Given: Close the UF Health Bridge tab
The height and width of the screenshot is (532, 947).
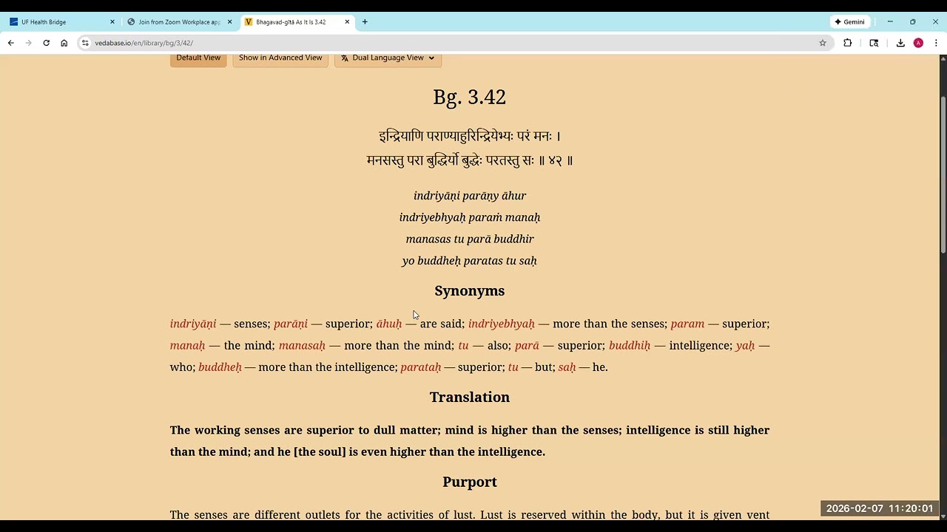Looking at the screenshot, I should click(112, 22).
